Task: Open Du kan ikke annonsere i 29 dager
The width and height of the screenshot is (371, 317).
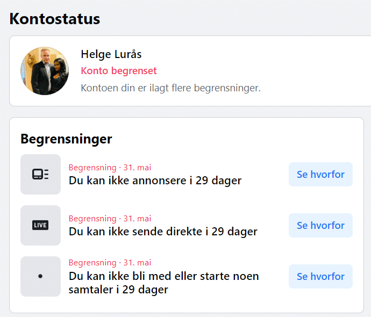Action: [155, 181]
